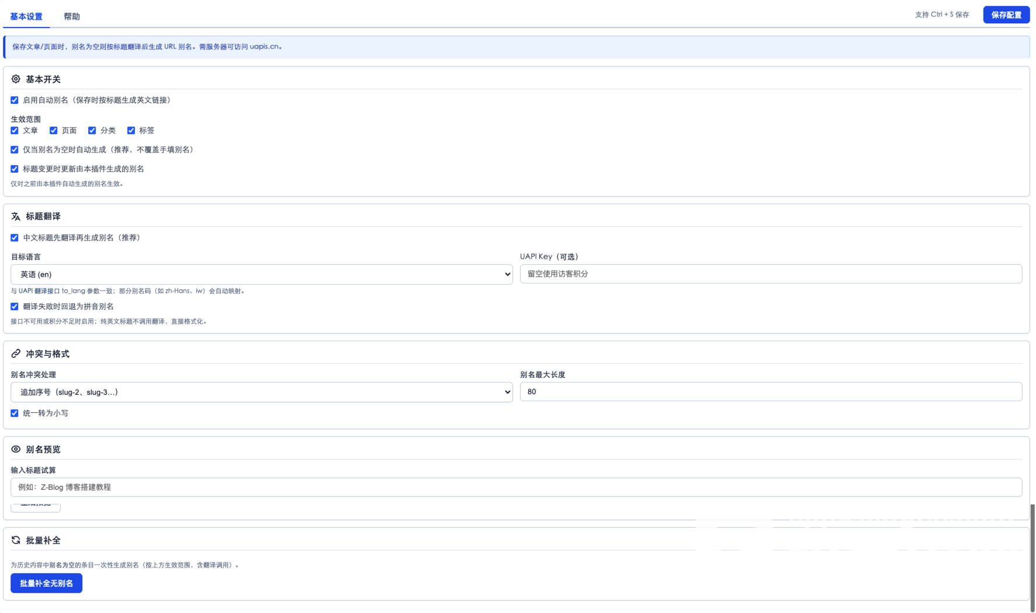The height and width of the screenshot is (613, 1036).
Task: Click the translate icon beside 标题翻译
Action: coord(16,216)
